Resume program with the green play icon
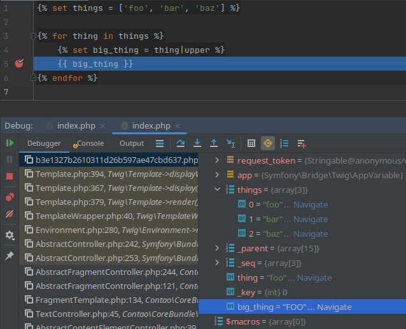Viewport: 406px width, 329px height. [10, 143]
